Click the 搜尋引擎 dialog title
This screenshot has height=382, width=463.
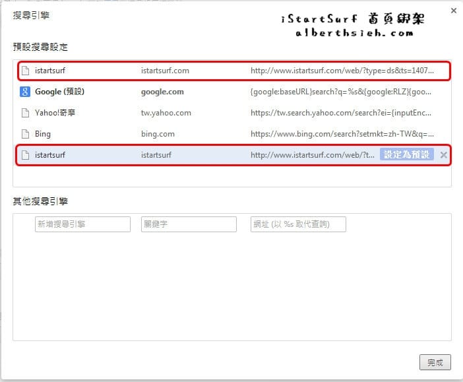pos(31,15)
